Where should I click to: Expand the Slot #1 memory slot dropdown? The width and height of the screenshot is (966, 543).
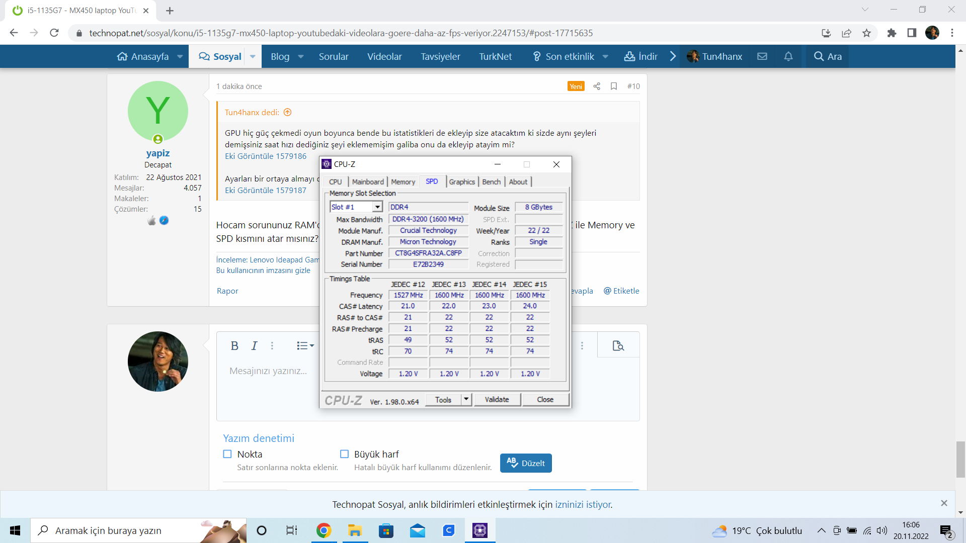point(377,207)
